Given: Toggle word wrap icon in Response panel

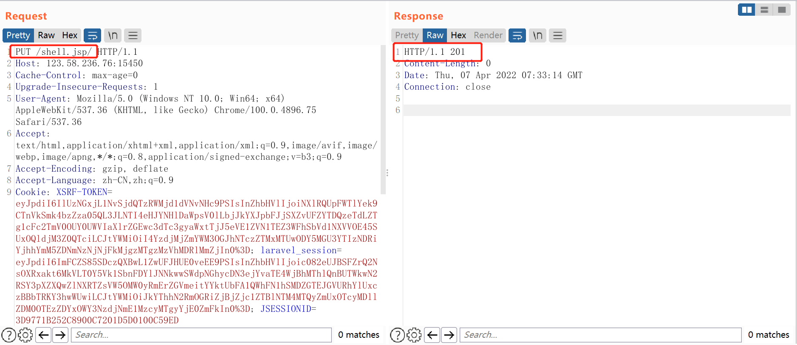Looking at the screenshot, I should 517,35.
